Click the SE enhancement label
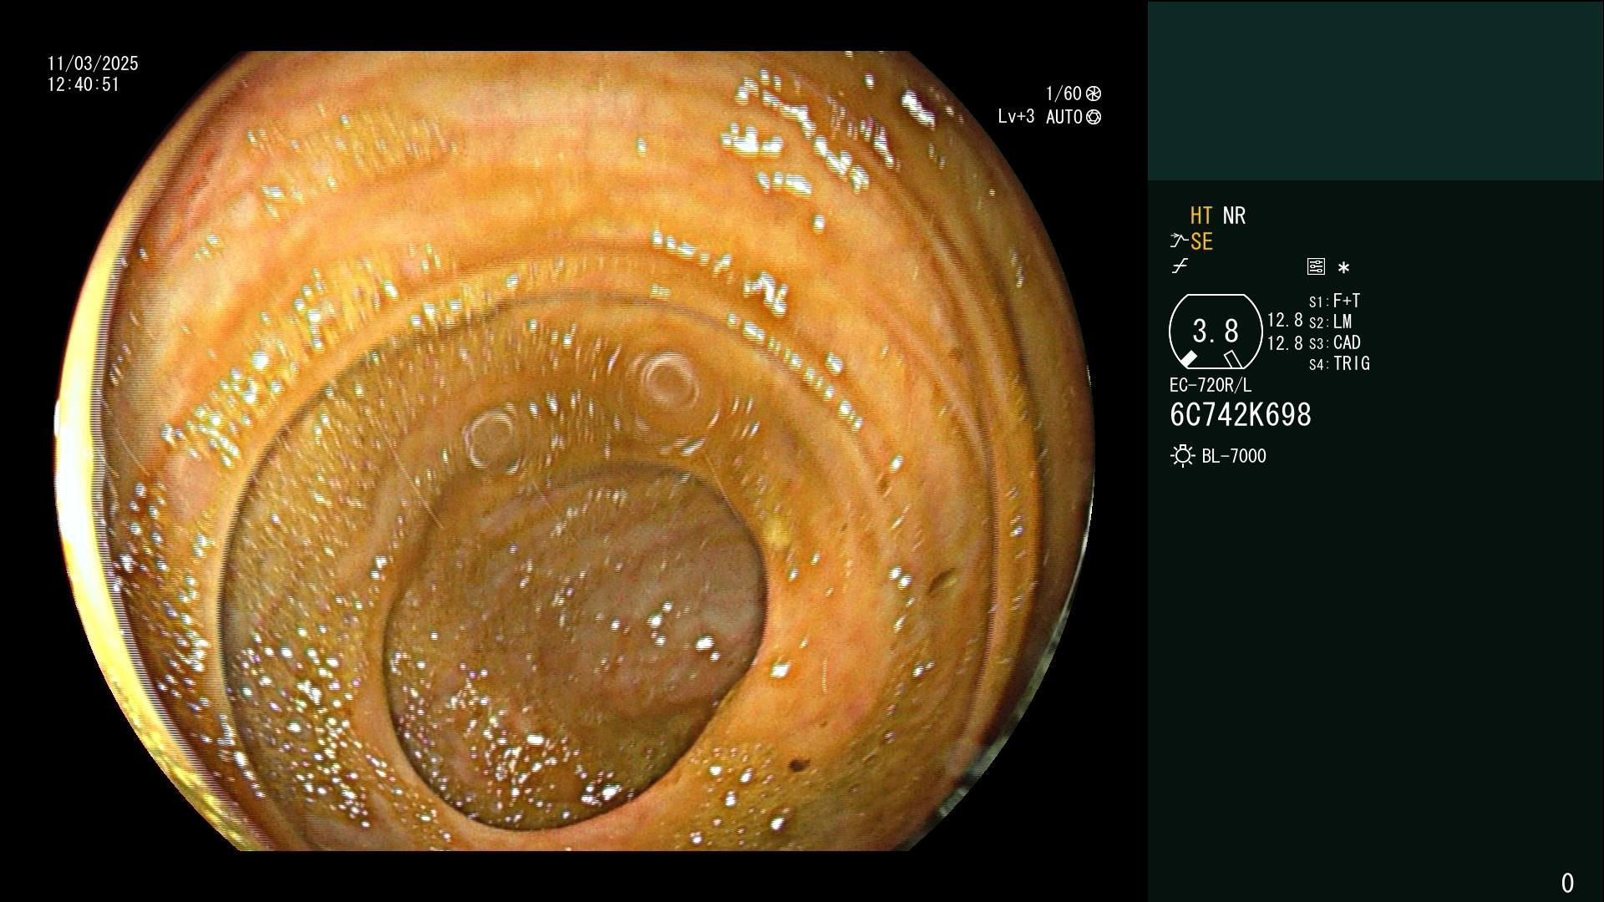The width and height of the screenshot is (1604, 902). point(1201,242)
